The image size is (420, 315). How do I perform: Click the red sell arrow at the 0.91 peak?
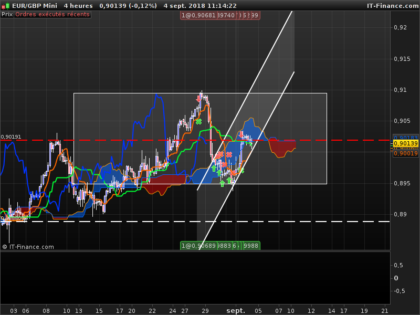point(198,99)
